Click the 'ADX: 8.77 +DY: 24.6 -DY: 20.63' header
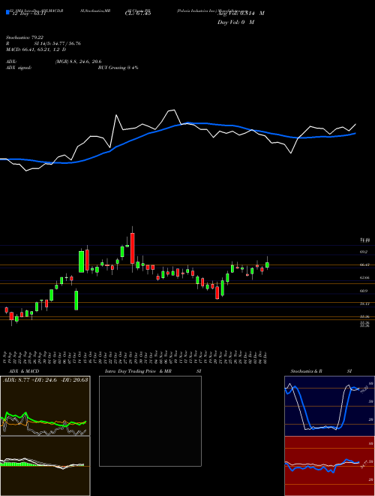 click(x=46, y=380)
